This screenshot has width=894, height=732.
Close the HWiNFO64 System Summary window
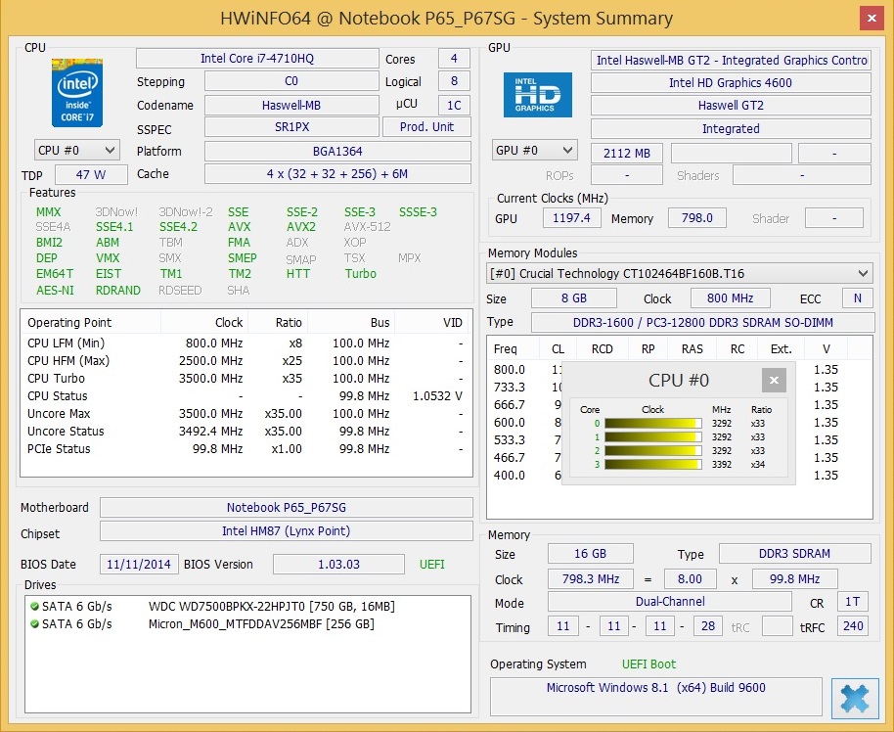(x=872, y=19)
